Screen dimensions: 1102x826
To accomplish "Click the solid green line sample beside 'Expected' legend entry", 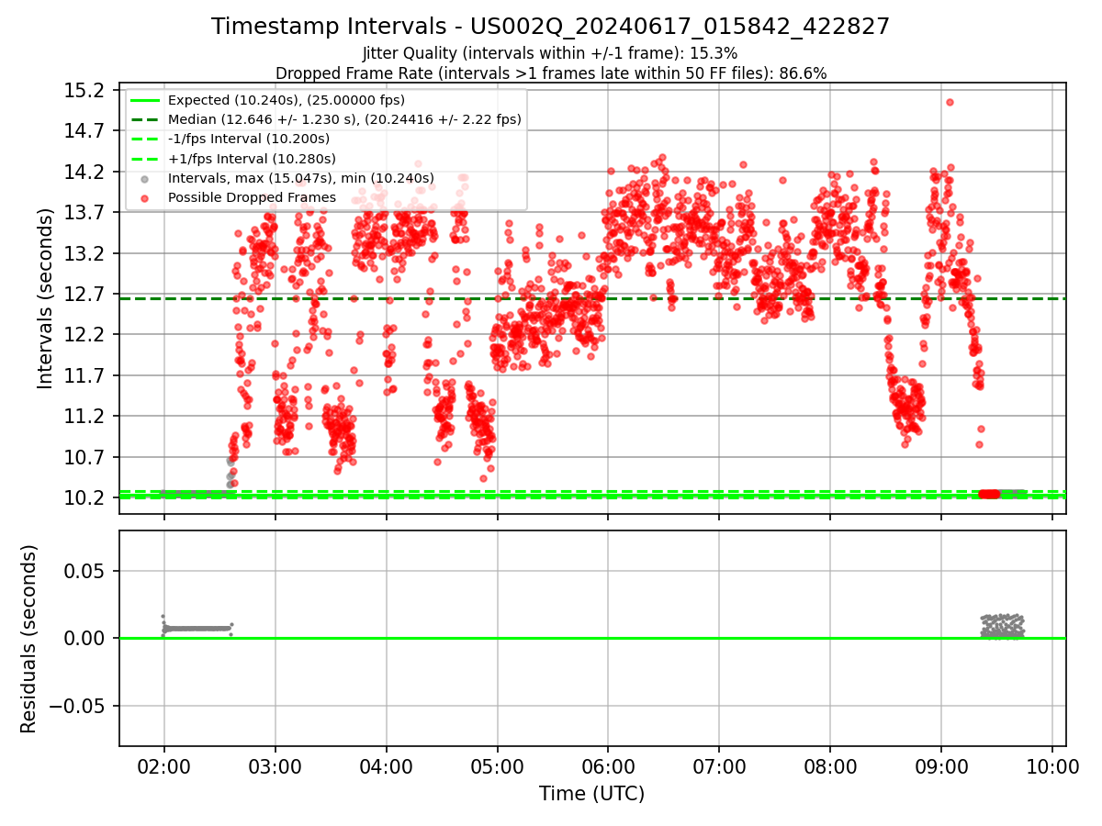I will tap(145, 100).
